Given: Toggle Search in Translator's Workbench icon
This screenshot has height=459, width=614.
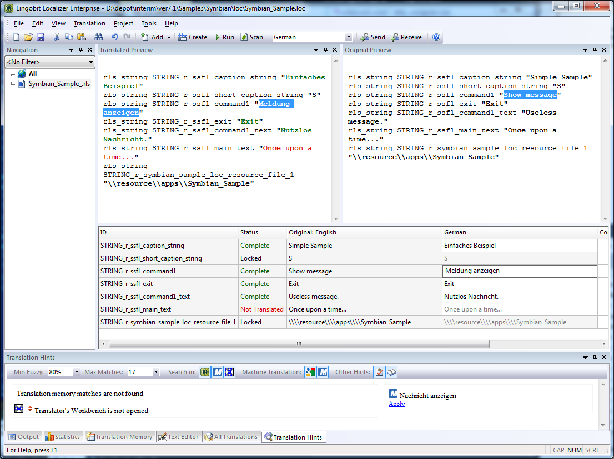Looking at the screenshot, I should pyautogui.click(x=229, y=372).
